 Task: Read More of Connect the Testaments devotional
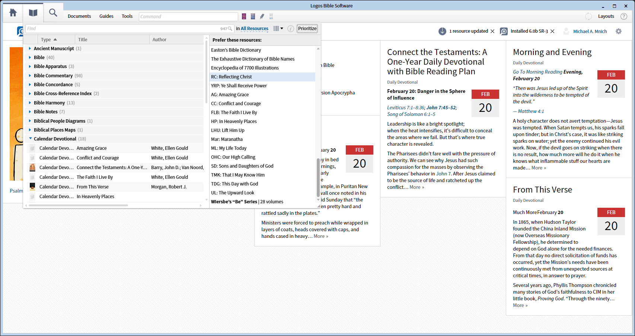point(417,187)
